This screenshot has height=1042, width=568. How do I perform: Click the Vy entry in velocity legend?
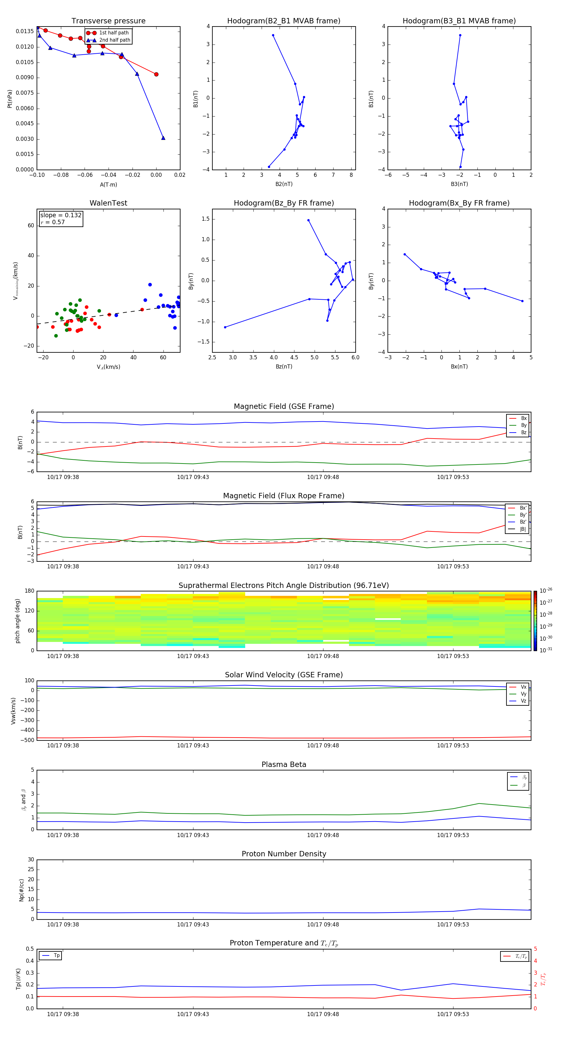point(518,694)
